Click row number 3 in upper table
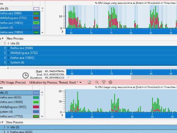Screen dimensions: 177x133 (x=5, y=53)
